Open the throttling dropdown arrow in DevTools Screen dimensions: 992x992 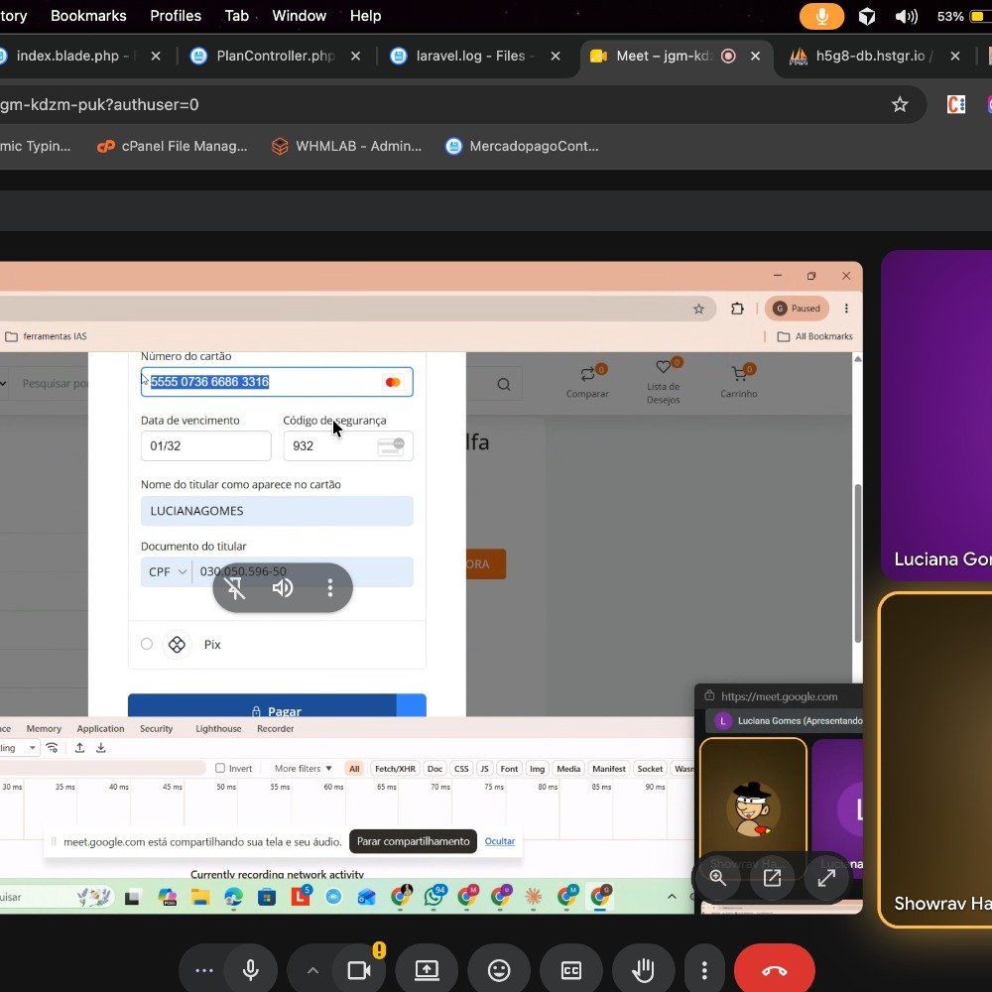pyautogui.click(x=33, y=748)
